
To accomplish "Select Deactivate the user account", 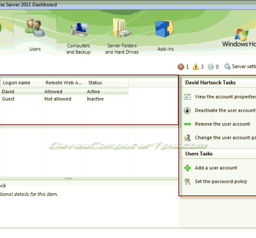I will click(x=225, y=110).
